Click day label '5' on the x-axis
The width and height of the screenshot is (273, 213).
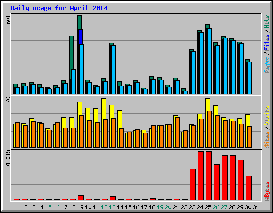[50, 207]
